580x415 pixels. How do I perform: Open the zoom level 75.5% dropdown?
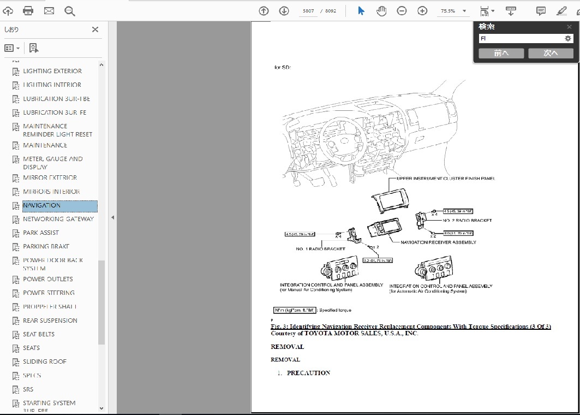coord(464,11)
